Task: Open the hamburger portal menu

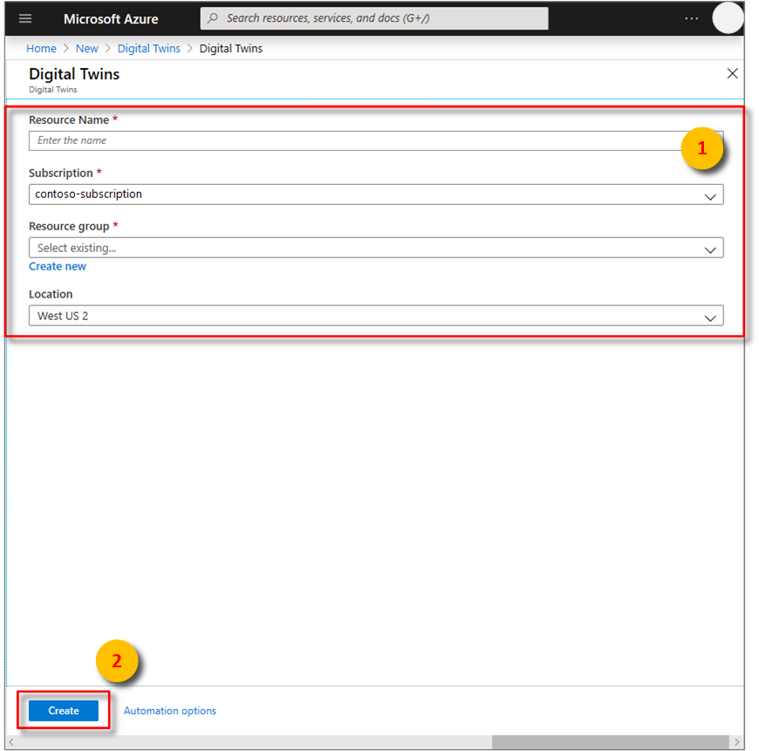Action: click(x=25, y=19)
